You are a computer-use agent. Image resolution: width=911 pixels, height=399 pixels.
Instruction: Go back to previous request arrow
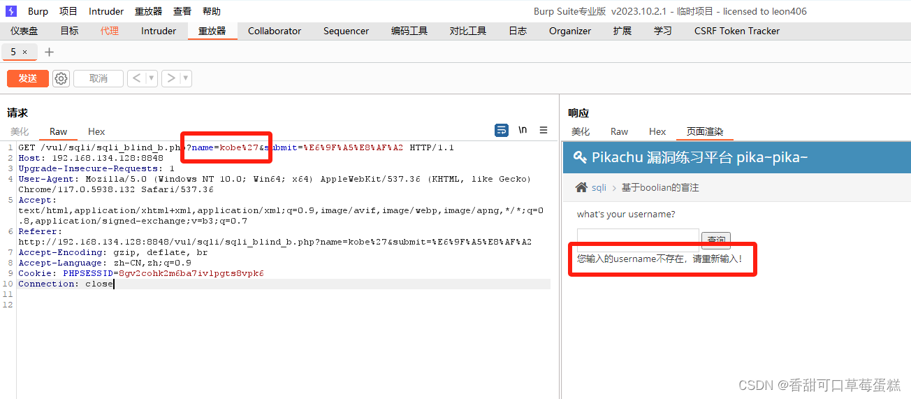(136, 78)
